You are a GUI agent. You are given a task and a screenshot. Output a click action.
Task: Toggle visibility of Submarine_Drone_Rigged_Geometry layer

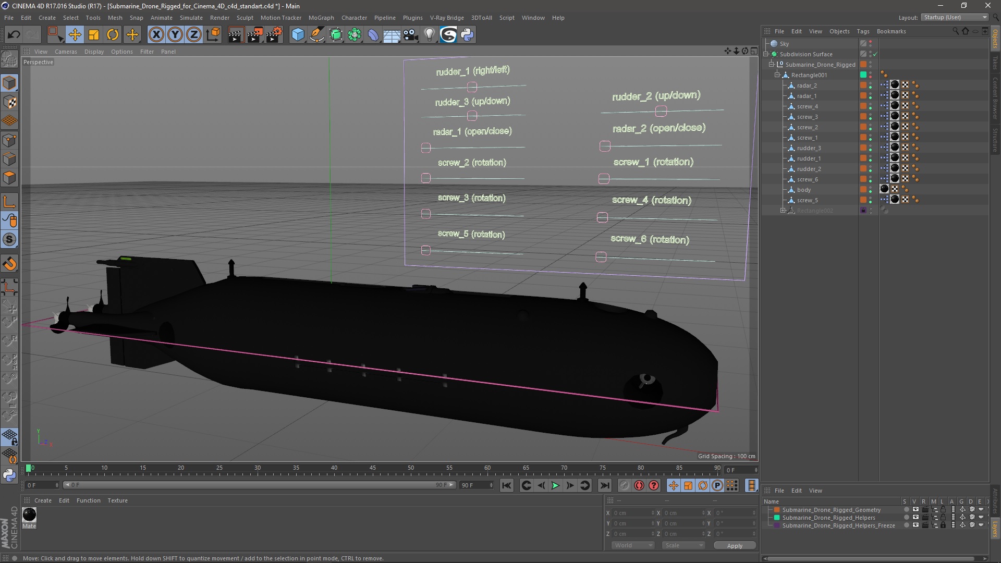click(x=915, y=510)
